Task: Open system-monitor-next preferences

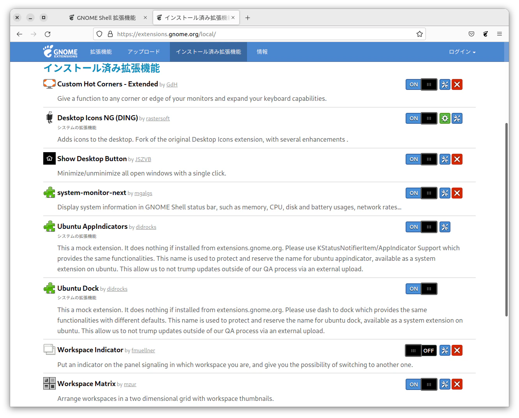Action: click(445, 193)
